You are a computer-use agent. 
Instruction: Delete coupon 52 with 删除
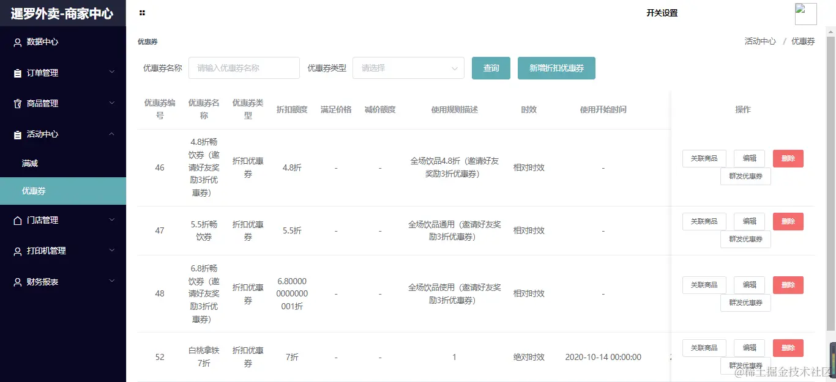[x=788, y=348]
